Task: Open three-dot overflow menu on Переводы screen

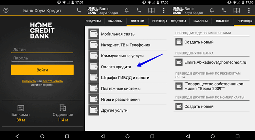Action: pyautogui.click(x=249, y=10)
